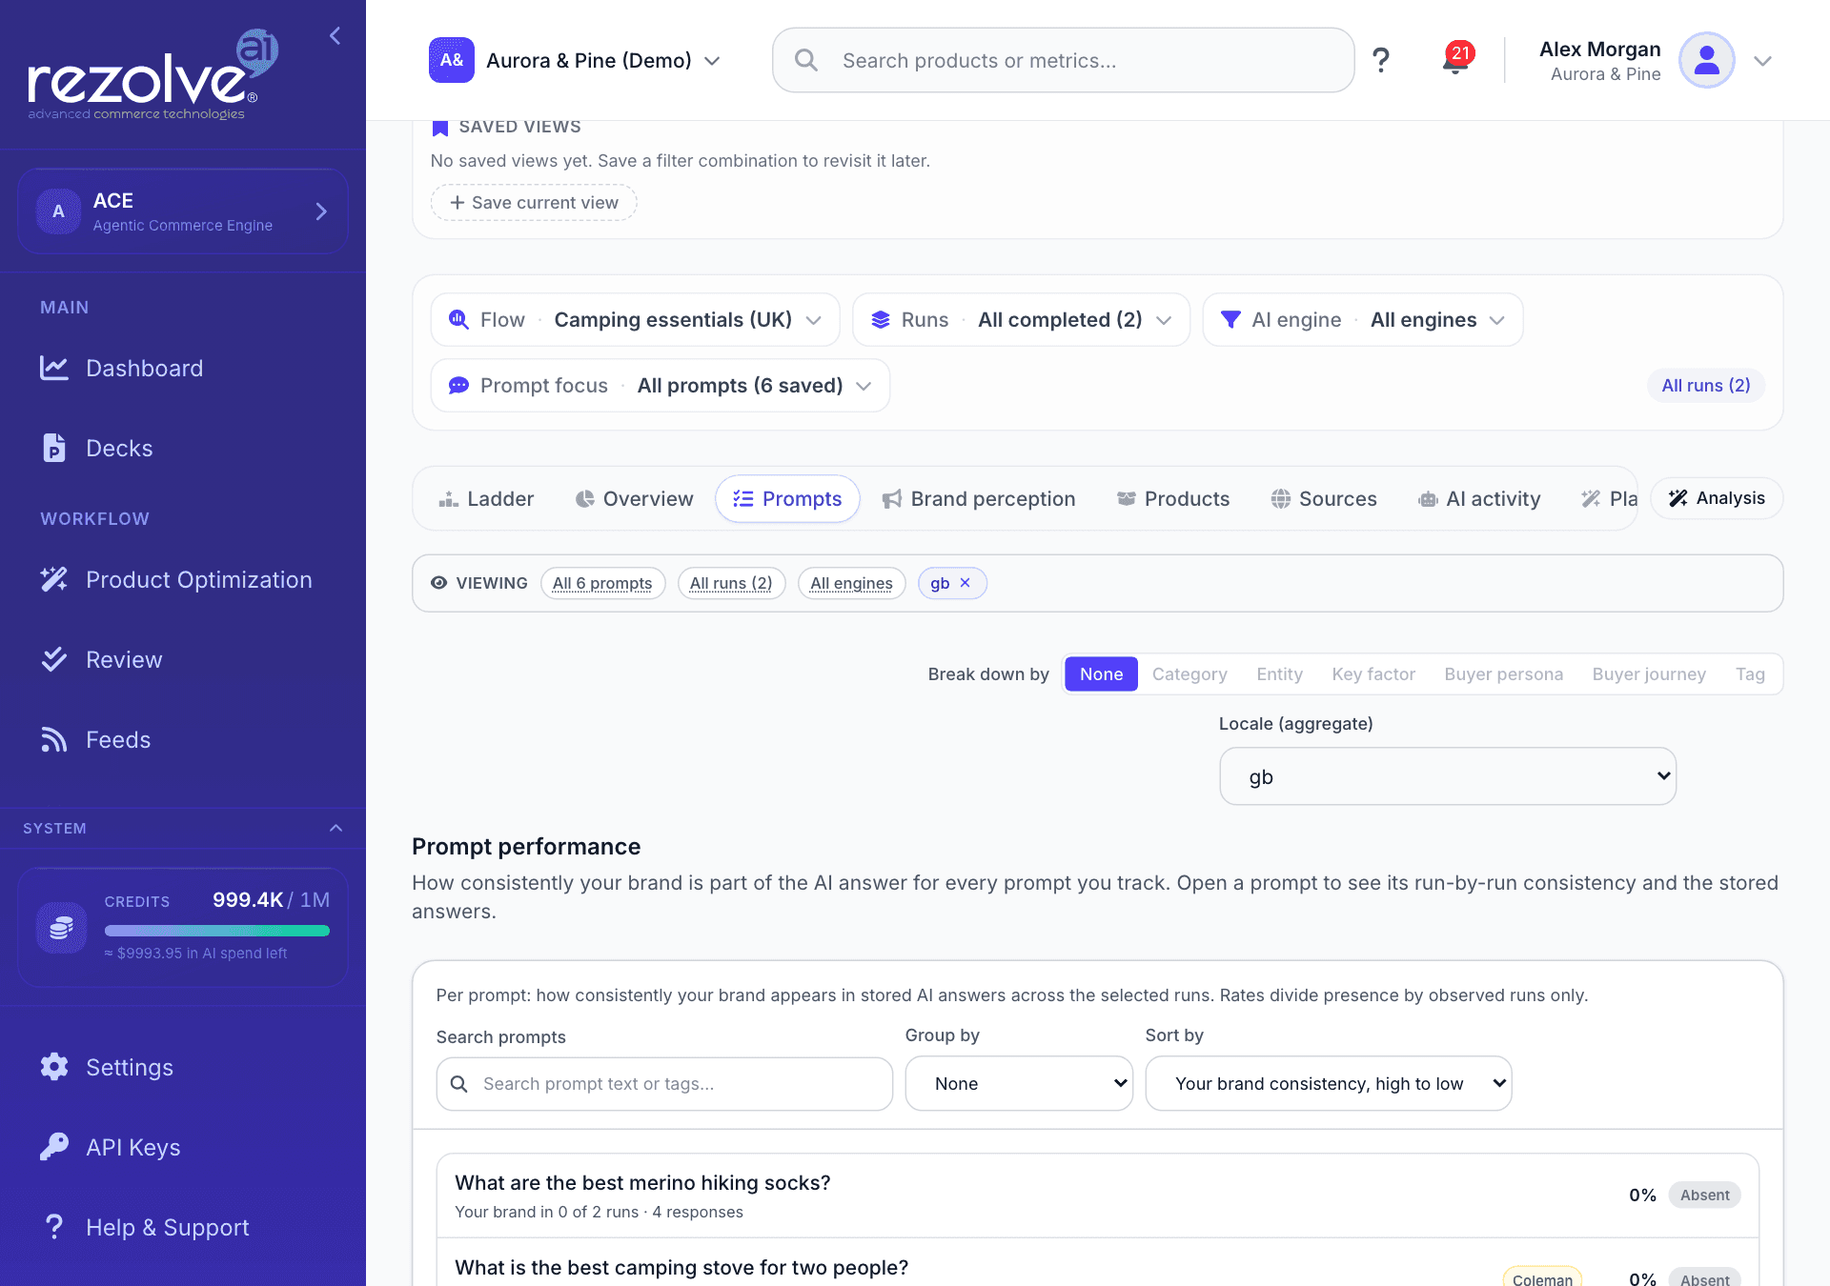This screenshot has width=1830, height=1286.
Task: Click the Analysis button
Action: point(1717,498)
